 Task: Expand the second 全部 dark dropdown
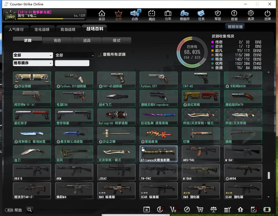75,55
